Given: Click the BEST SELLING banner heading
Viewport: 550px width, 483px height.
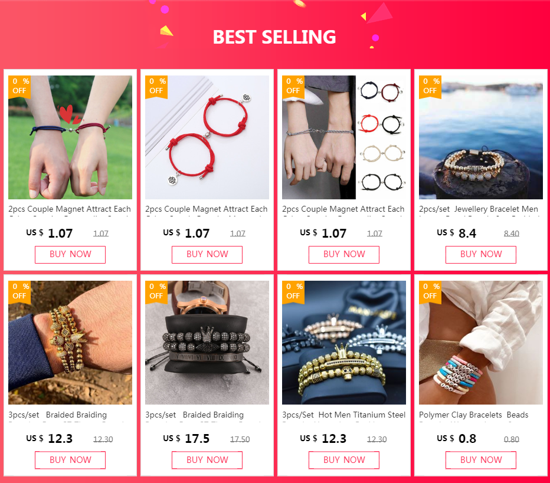Looking at the screenshot, I should point(274,37).
